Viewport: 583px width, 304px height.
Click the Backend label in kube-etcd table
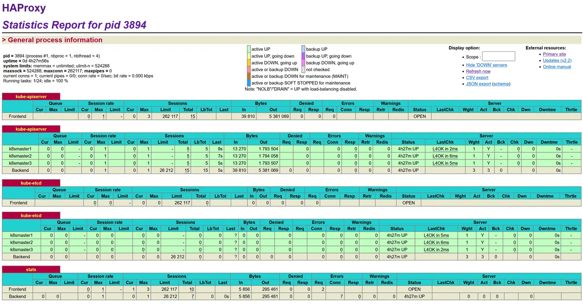click(21, 257)
